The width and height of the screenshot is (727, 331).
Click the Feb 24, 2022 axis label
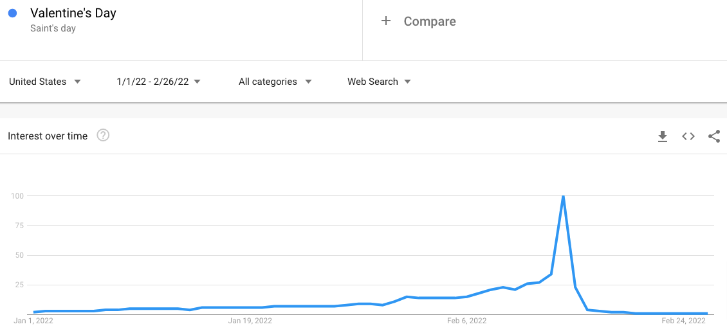[x=684, y=321]
